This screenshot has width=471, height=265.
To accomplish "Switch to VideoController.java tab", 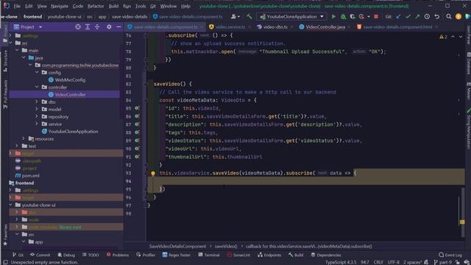I will click(325, 27).
